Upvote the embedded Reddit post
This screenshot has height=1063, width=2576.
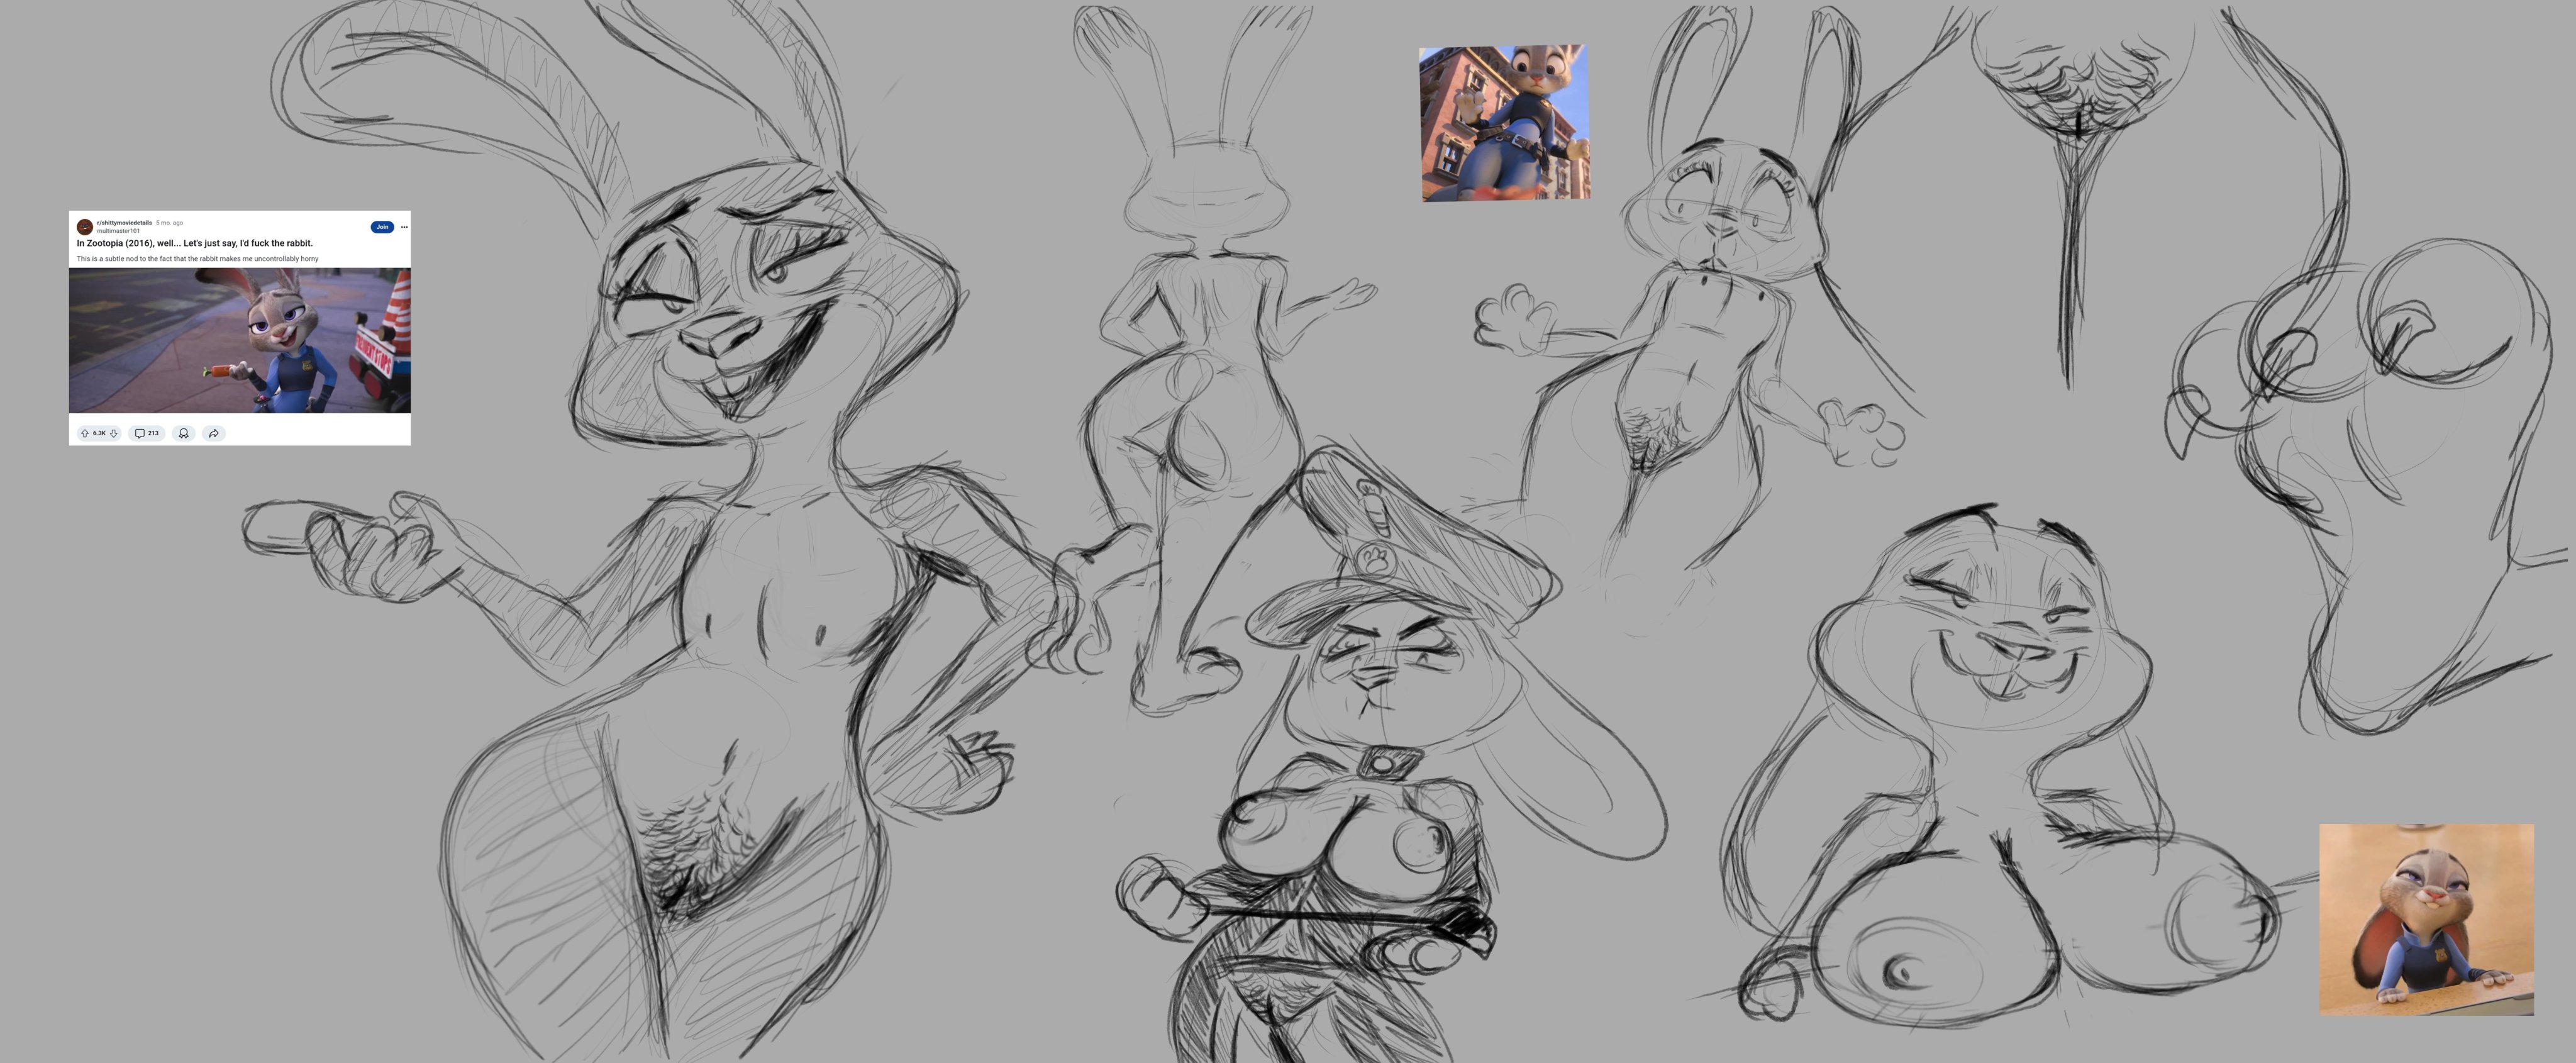point(85,433)
